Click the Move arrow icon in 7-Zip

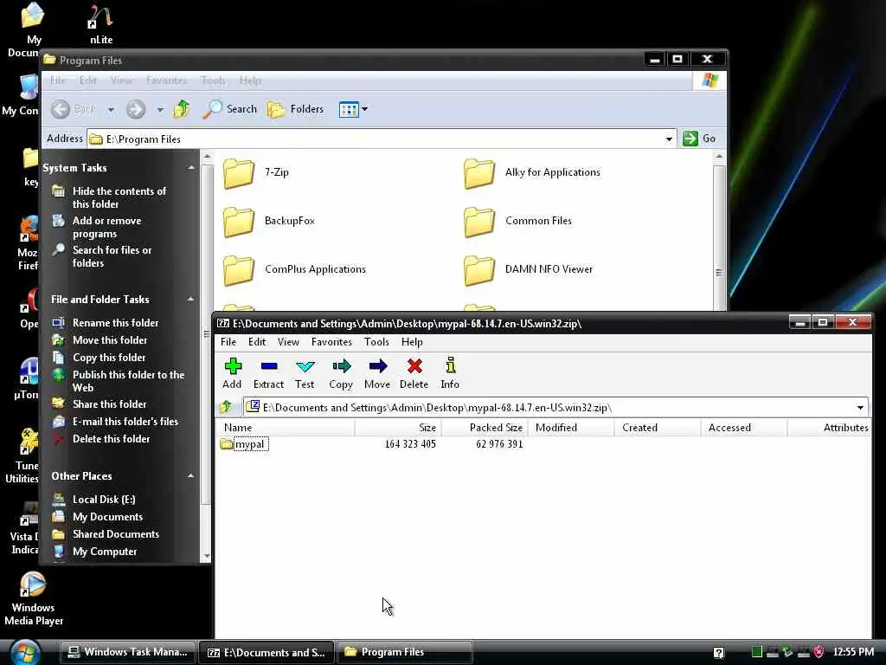[377, 373]
